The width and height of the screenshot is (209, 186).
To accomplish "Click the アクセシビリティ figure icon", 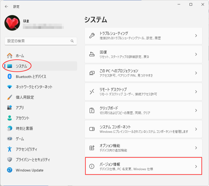I will (9, 149).
